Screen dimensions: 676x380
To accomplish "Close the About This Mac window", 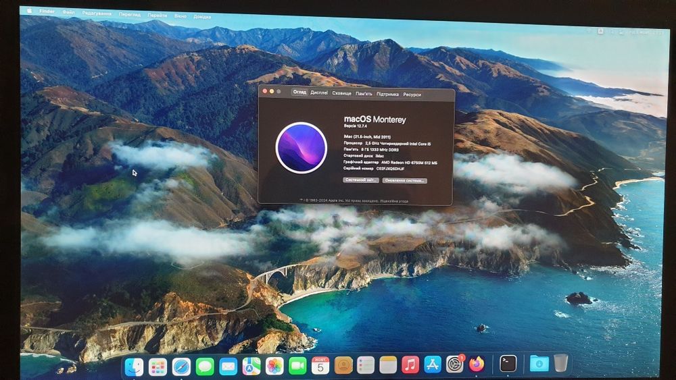I will (x=265, y=91).
